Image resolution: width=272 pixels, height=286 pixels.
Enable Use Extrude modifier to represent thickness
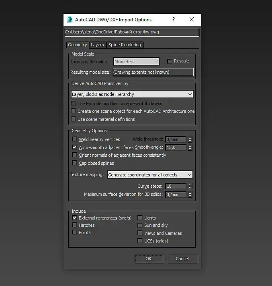73,104
